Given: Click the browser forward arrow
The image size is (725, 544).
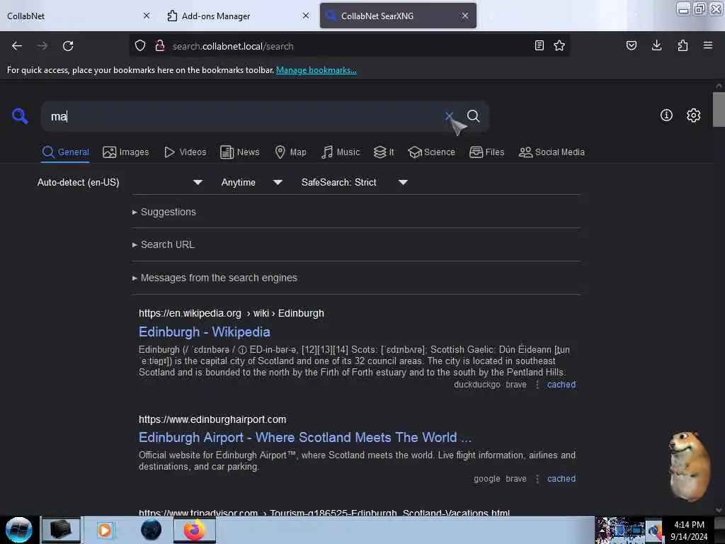Looking at the screenshot, I should [x=42, y=46].
